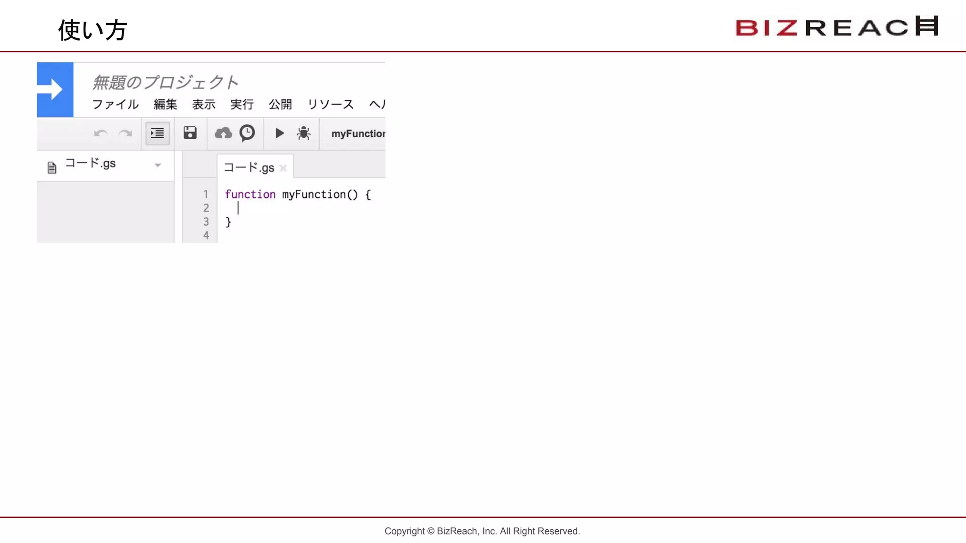
Task: Click the 無題のプロジェクト project title
Action: [x=165, y=82]
